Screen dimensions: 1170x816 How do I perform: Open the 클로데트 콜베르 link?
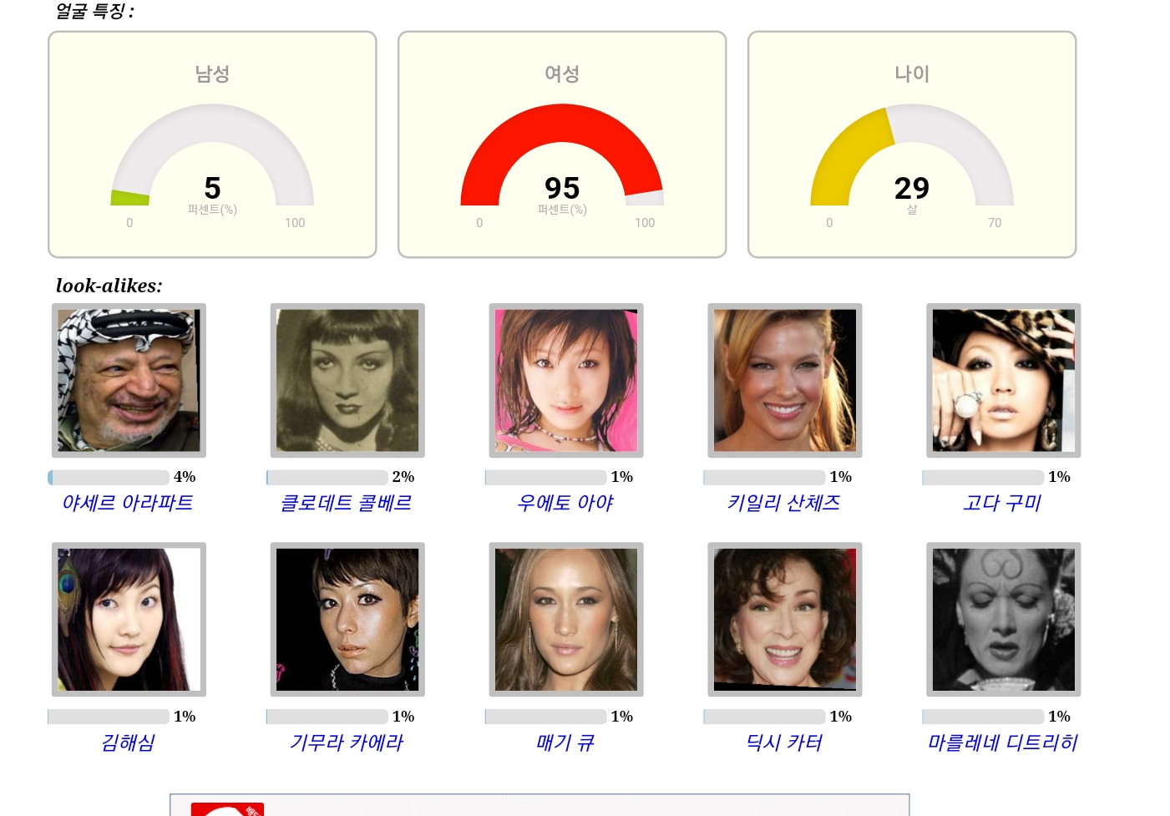click(x=346, y=503)
